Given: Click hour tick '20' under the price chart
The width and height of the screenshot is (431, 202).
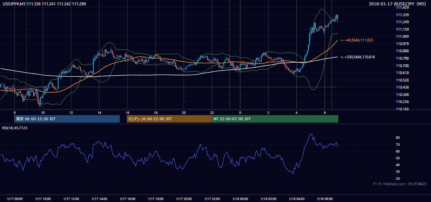Looking at the screenshot, I should [183, 112].
